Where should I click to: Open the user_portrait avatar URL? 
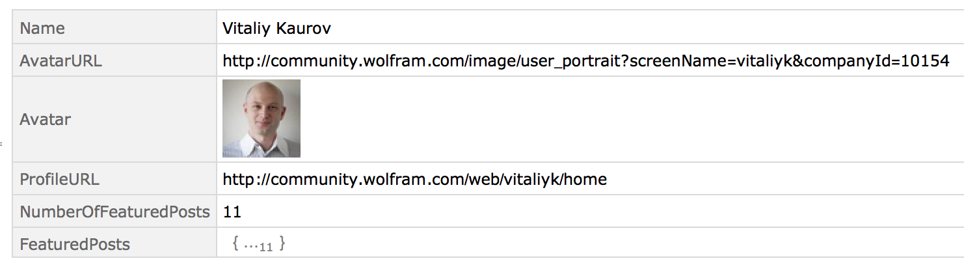click(x=585, y=61)
